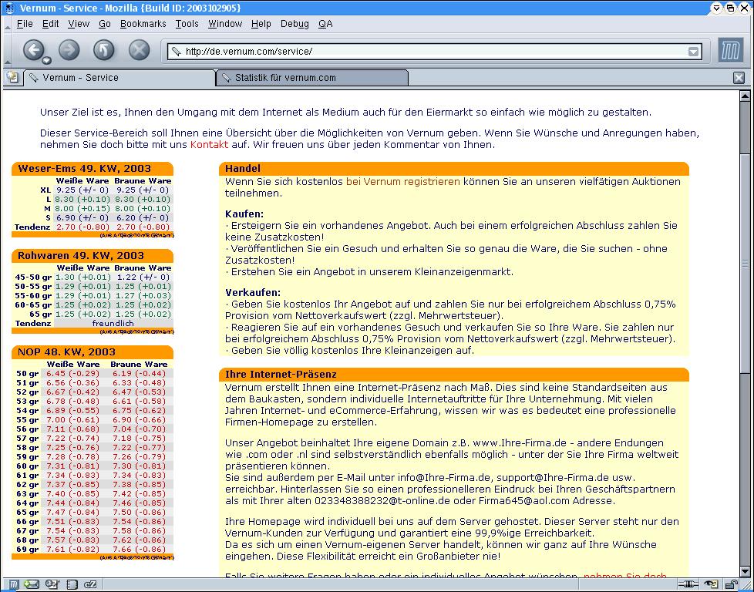Click the bei Vernum registrieren link
This screenshot has width=754, height=592.
tap(402, 182)
